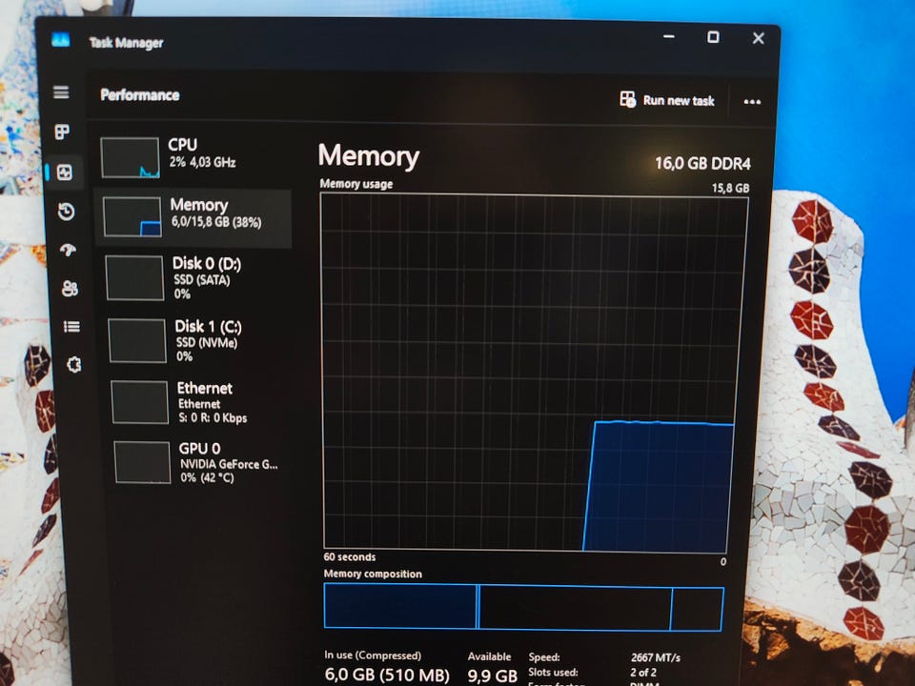This screenshot has height=686, width=915.
Task: Select the CPU performance entry
Action: click(193, 156)
